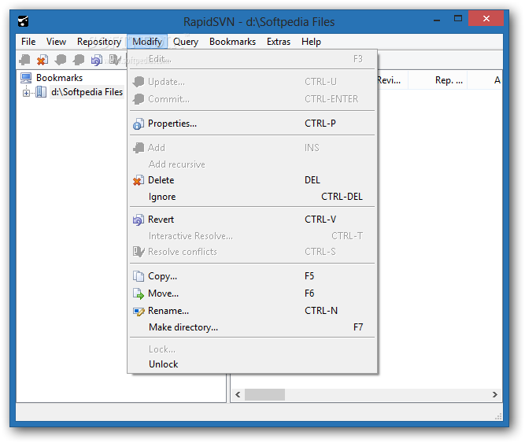525x443 pixels.
Task: Open the Bookmarks menu
Action: [233, 42]
